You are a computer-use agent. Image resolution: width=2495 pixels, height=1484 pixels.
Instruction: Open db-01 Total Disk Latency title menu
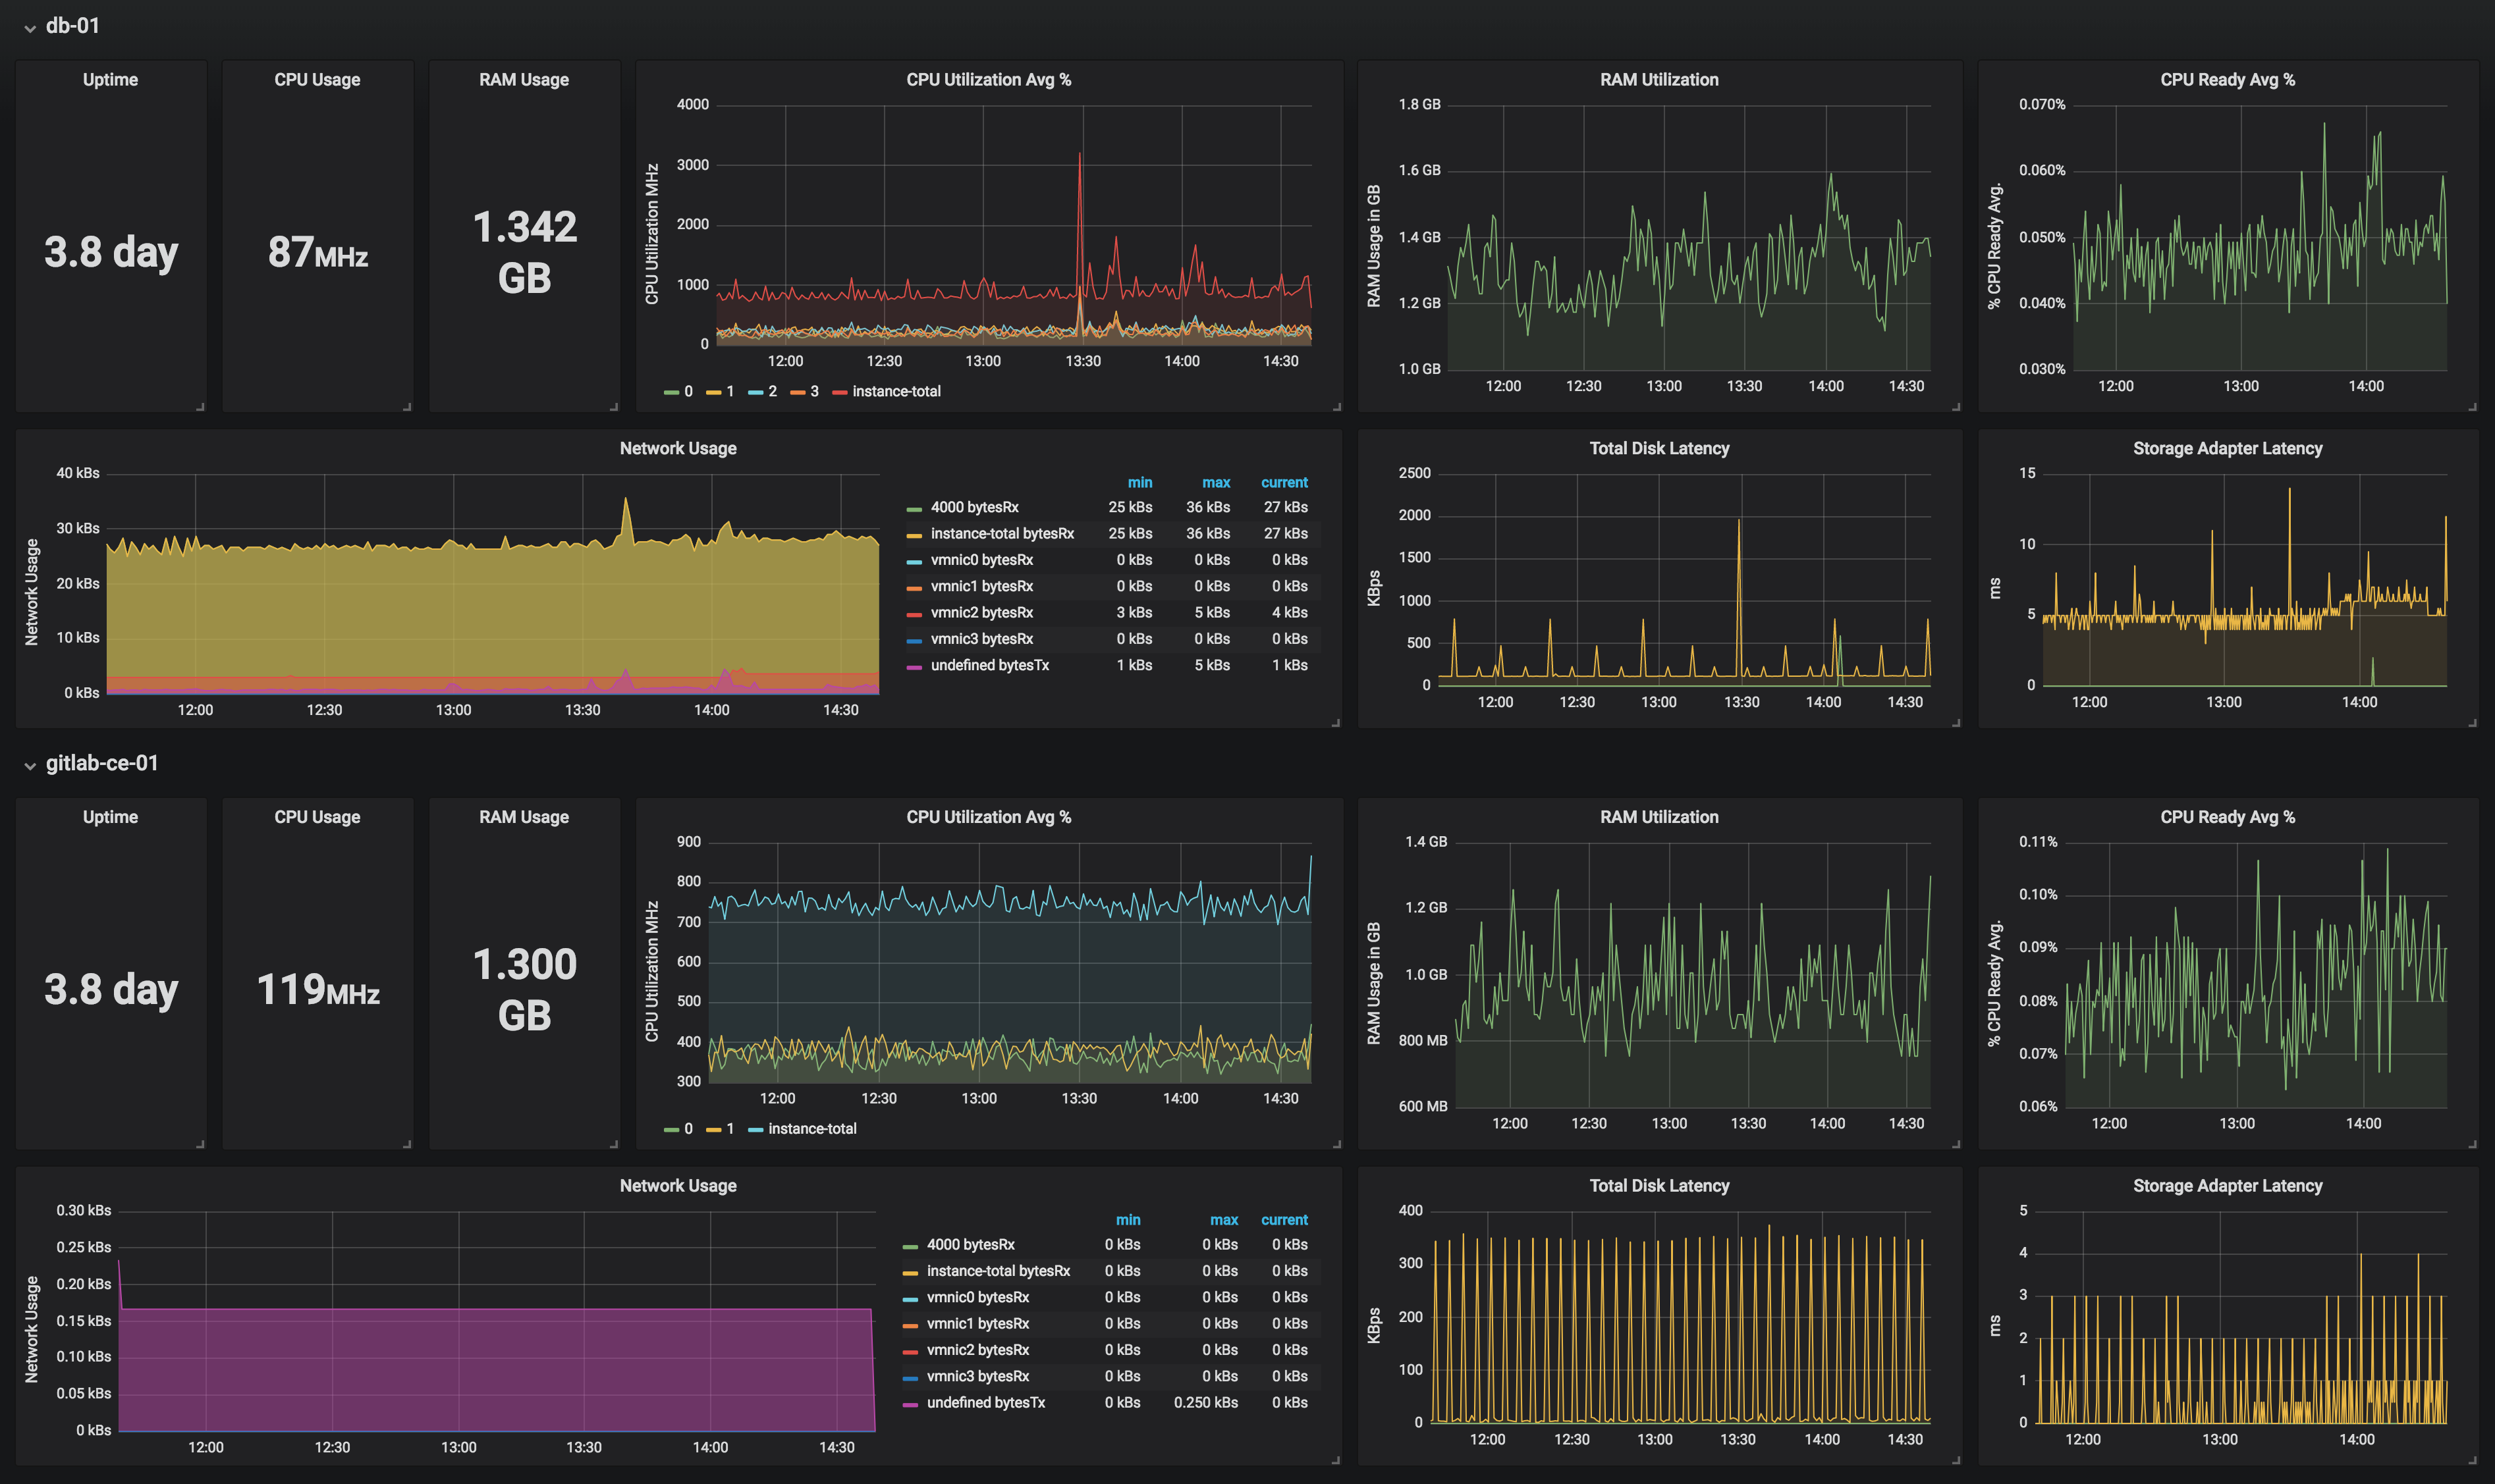coord(1659,449)
